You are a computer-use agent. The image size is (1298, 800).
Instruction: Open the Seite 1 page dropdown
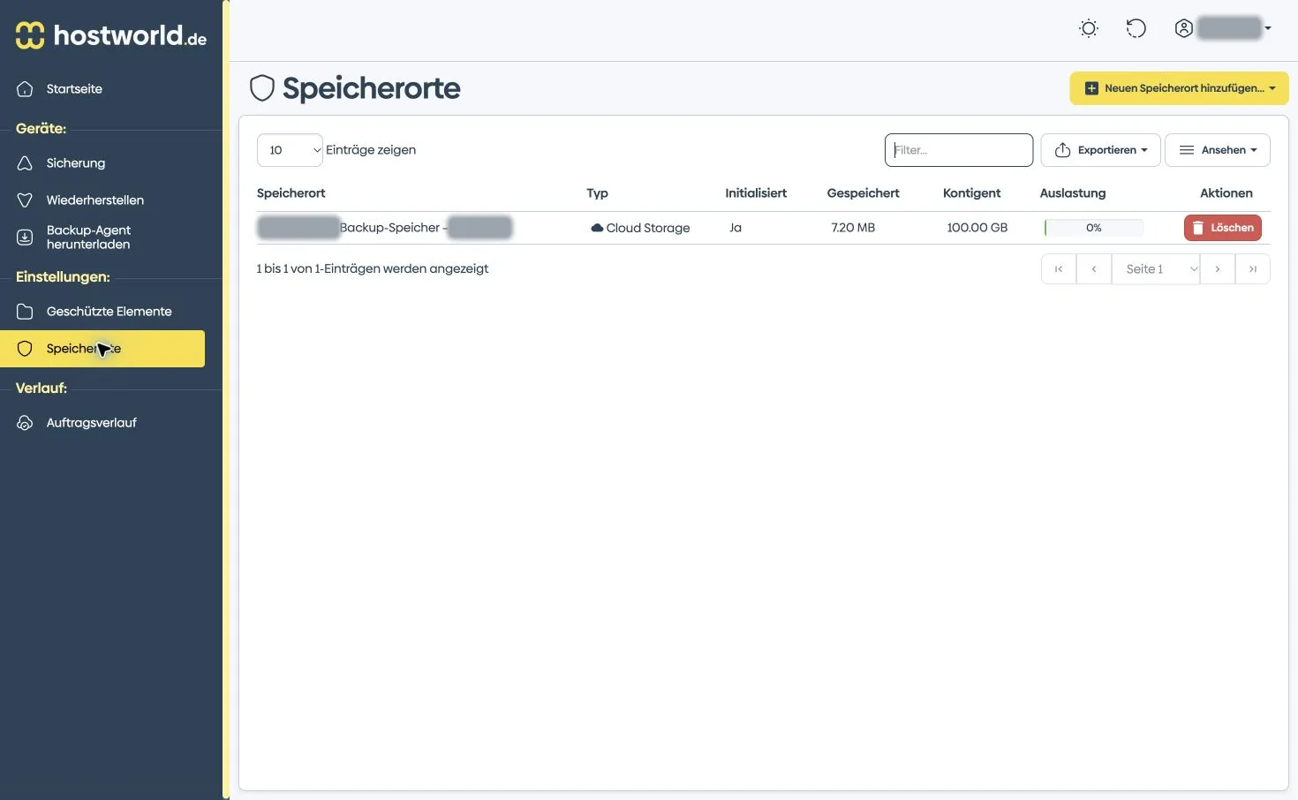click(x=1156, y=269)
